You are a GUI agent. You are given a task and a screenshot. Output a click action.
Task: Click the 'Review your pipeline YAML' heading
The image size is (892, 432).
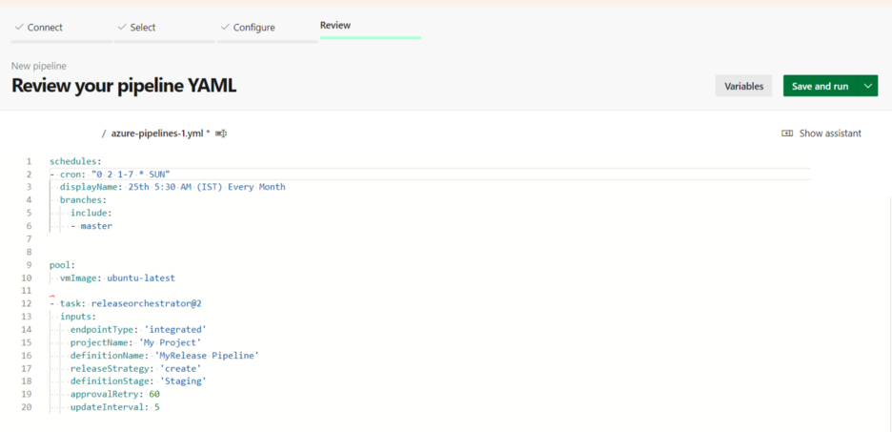(124, 86)
